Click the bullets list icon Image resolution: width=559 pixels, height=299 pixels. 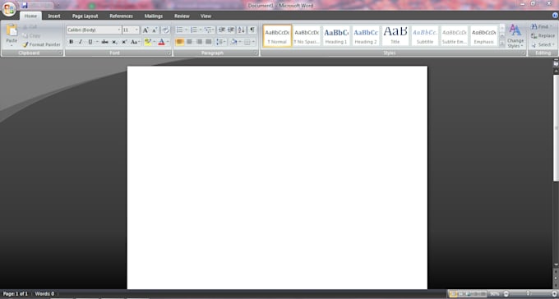(180, 30)
